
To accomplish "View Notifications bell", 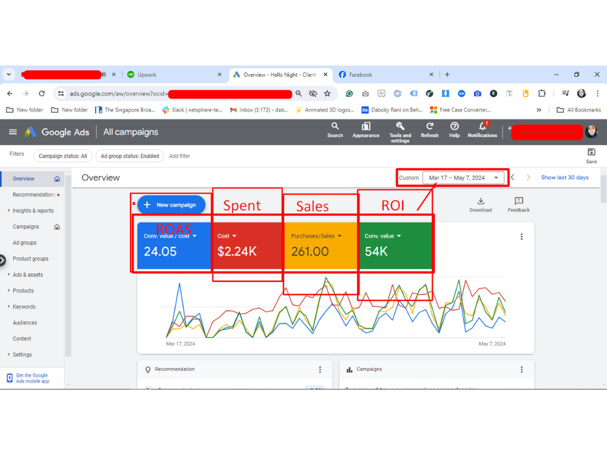I will pos(483,130).
